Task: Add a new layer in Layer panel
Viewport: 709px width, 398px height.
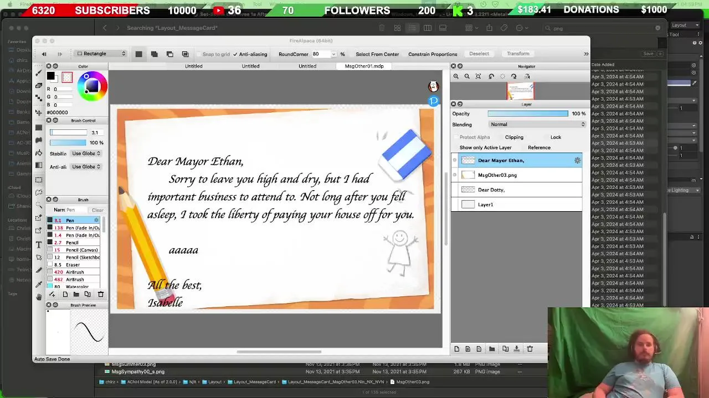Action: (x=456, y=349)
